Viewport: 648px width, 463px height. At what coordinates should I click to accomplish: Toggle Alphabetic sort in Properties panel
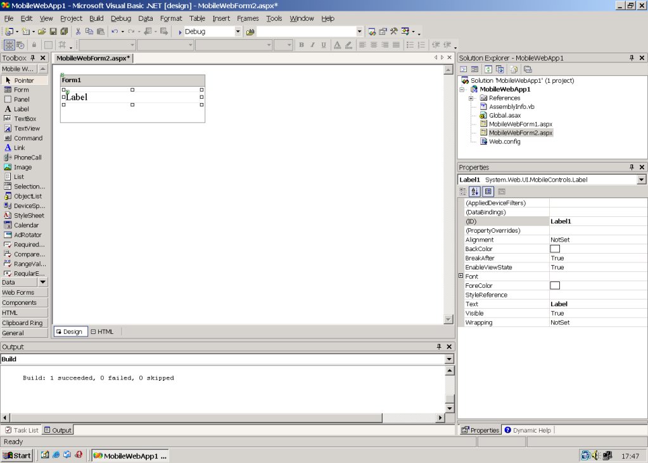[x=475, y=192]
